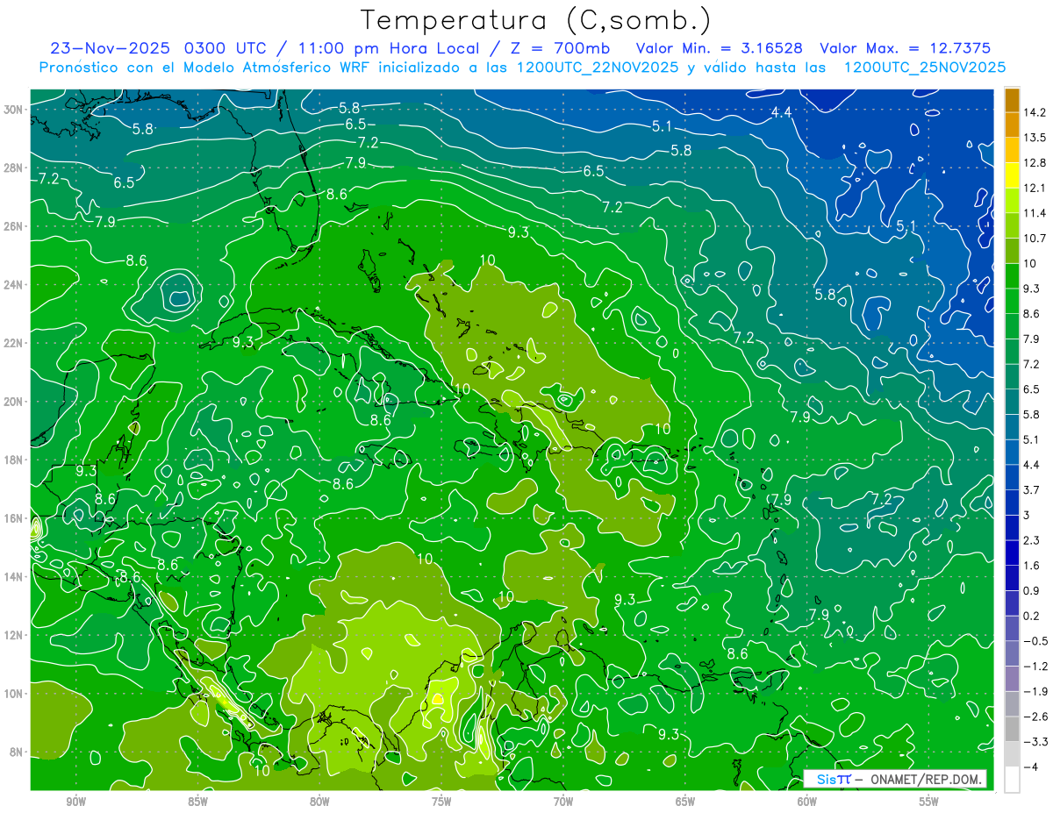Click longitude axis label '90W'
The image size is (1053, 813).
coord(75,802)
